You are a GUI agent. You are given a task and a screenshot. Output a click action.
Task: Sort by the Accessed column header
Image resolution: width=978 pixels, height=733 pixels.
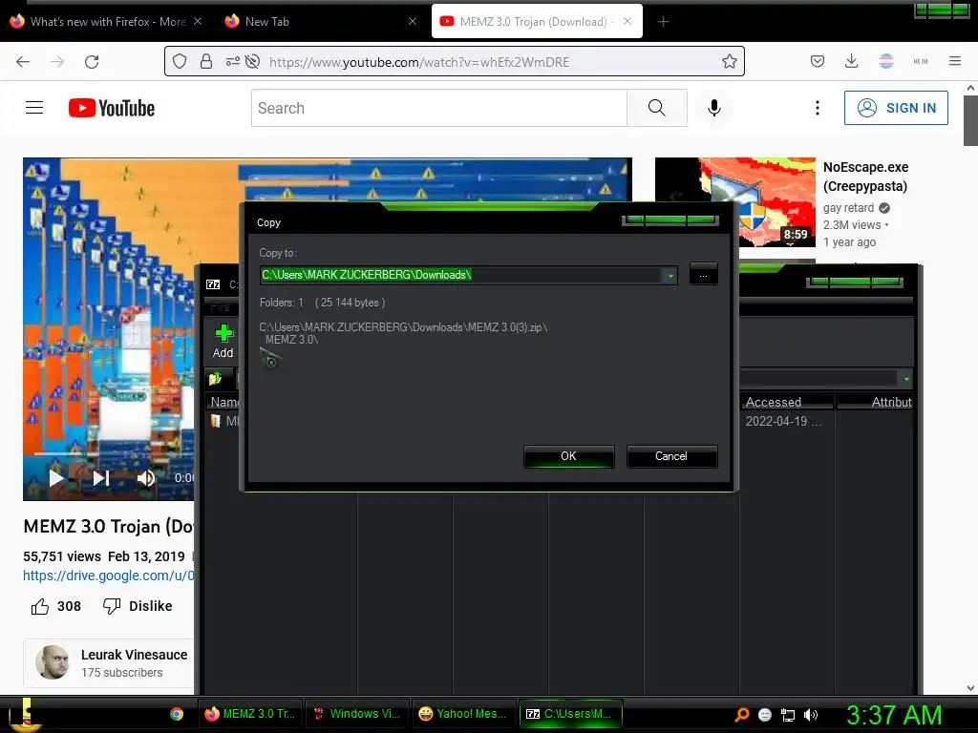tap(787, 402)
